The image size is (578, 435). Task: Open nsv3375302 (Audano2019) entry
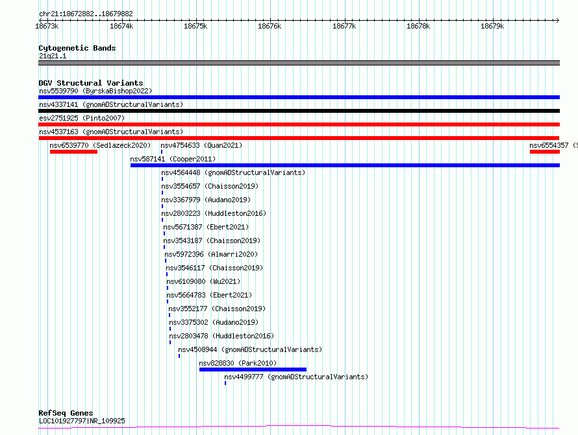(214, 322)
